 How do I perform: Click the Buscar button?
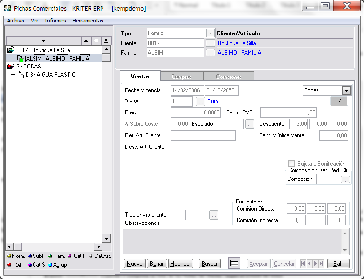coord(210,264)
